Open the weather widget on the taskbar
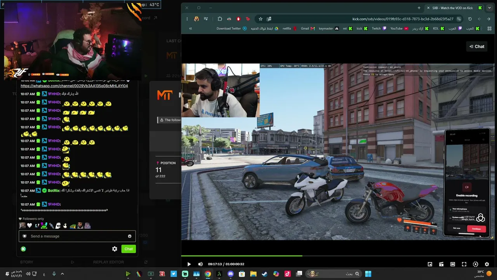This screenshot has height=280, width=497. coord(483,274)
